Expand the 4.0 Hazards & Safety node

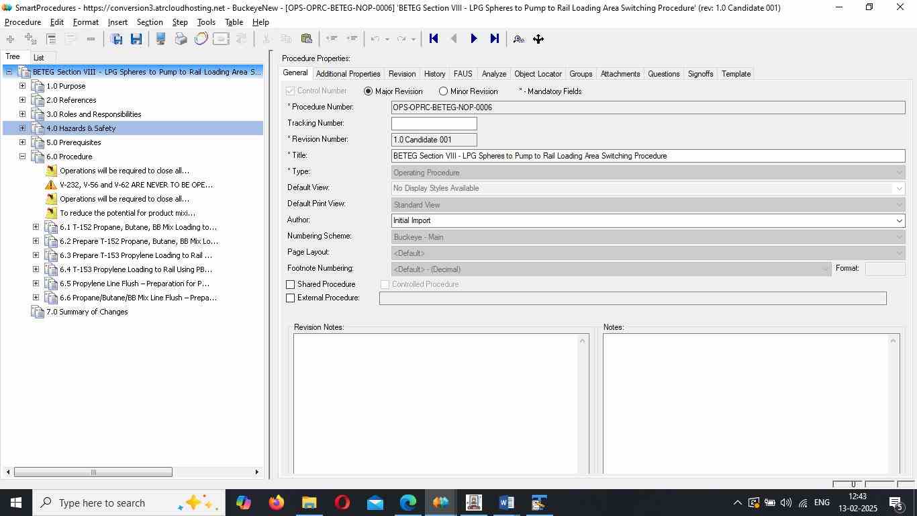point(22,128)
